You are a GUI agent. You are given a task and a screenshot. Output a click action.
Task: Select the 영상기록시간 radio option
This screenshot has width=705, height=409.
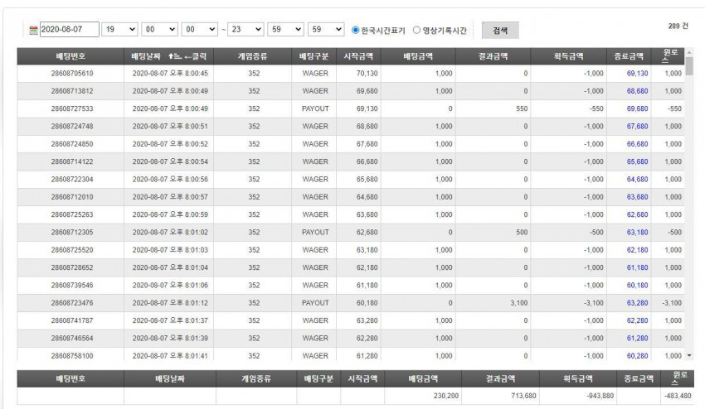[416, 30]
